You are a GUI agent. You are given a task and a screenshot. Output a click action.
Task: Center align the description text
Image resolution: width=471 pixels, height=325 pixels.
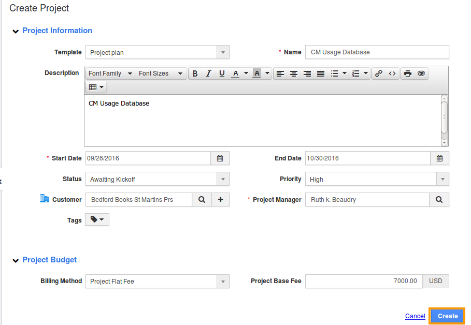click(293, 73)
